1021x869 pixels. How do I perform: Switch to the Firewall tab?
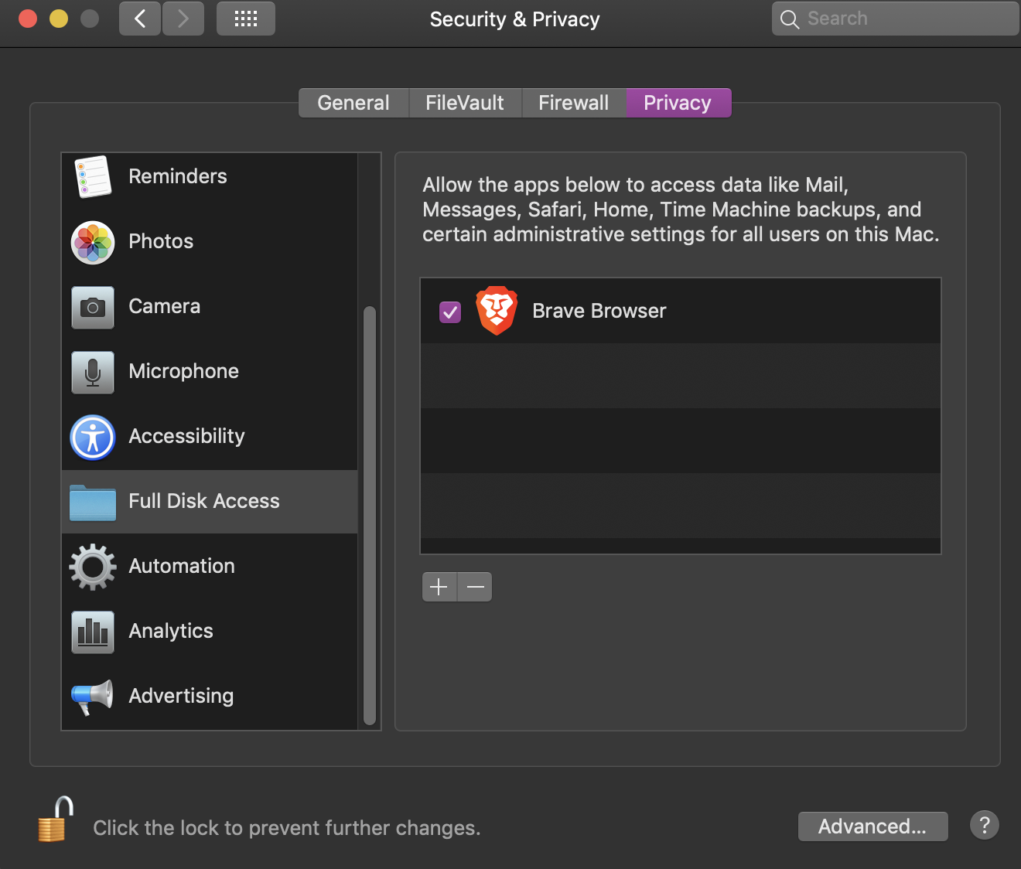(573, 103)
